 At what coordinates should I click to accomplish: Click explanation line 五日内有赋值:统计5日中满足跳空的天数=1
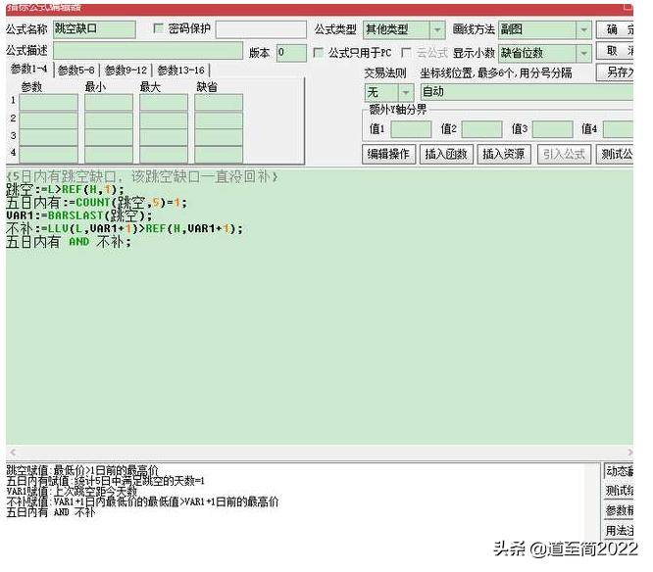pos(105,481)
